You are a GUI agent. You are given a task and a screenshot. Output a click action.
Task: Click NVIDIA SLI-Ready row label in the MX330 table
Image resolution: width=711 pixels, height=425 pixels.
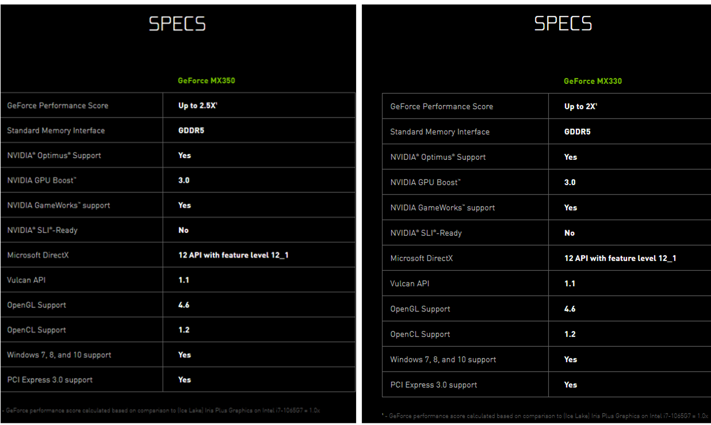pyautogui.click(x=426, y=233)
